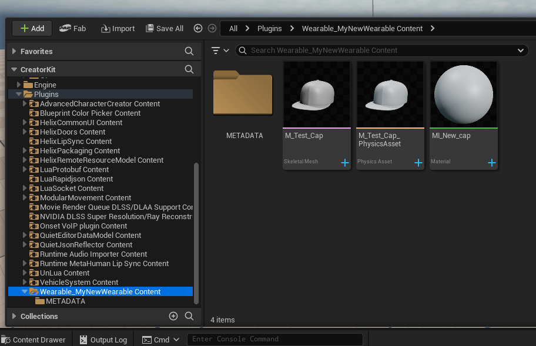This screenshot has width=536, height=346.
Task: Expand the Collections section
Action: (x=14, y=316)
